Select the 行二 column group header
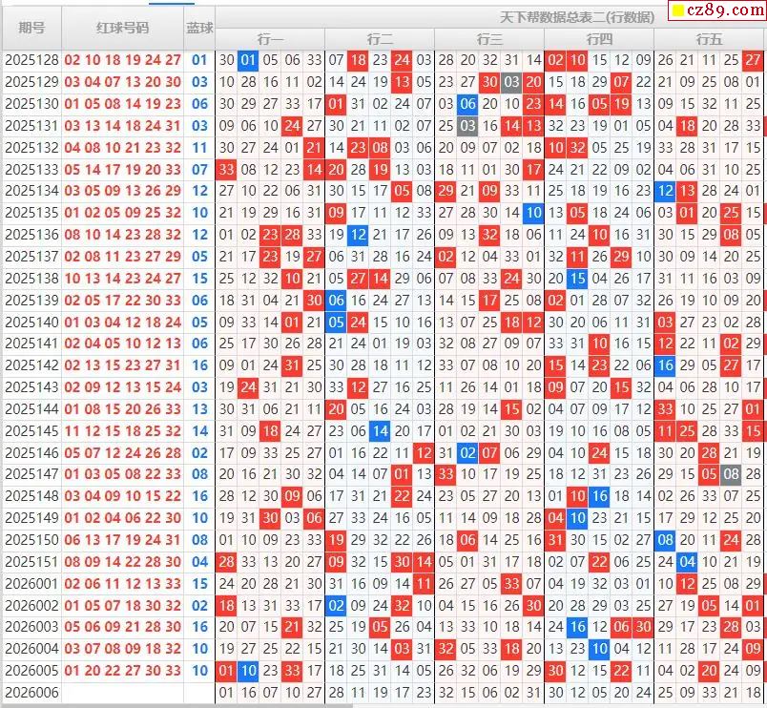 [x=380, y=38]
